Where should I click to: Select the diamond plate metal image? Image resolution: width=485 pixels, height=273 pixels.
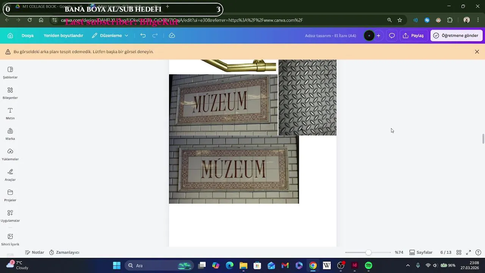[x=307, y=97]
